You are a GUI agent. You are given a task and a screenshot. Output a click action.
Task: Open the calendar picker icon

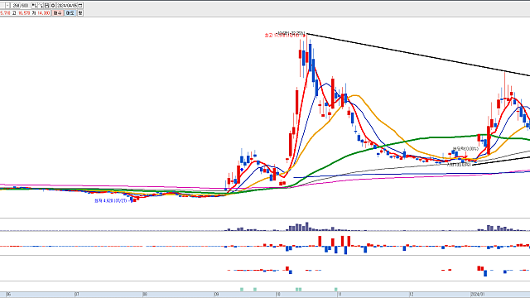tap(80, 6)
